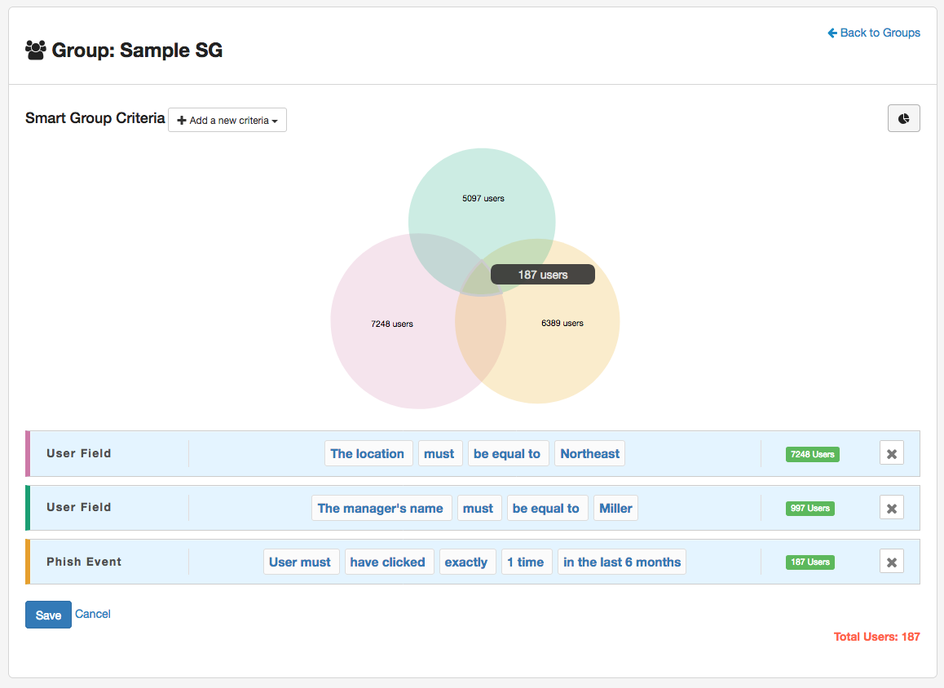This screenshot has height=688, width=944.
Task: Save the smart group
Action: click(x=48, y=615)
